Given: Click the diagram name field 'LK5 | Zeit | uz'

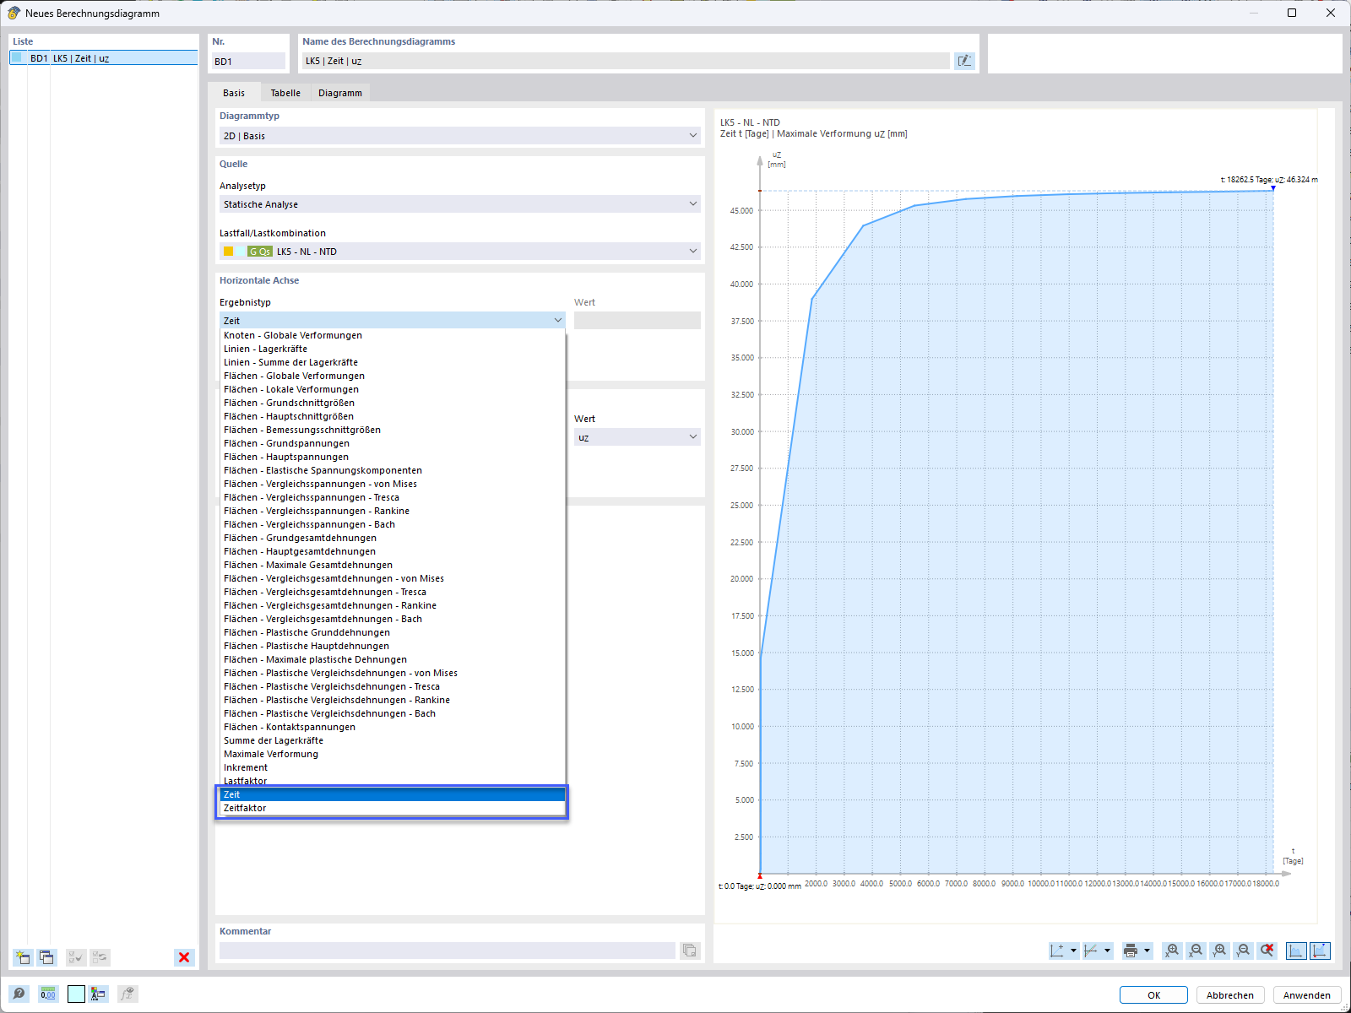Looking at the screenshot, I should [x=627, y=61].
